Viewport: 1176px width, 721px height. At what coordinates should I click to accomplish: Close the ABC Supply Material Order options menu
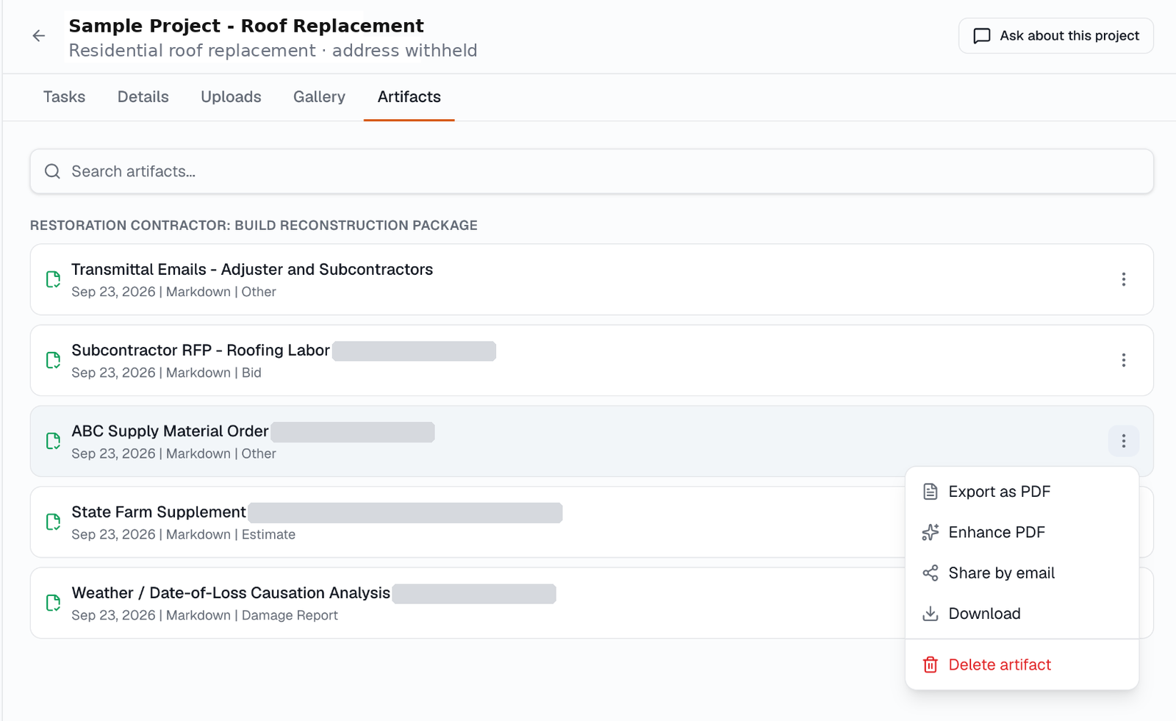click(1124, 441)
